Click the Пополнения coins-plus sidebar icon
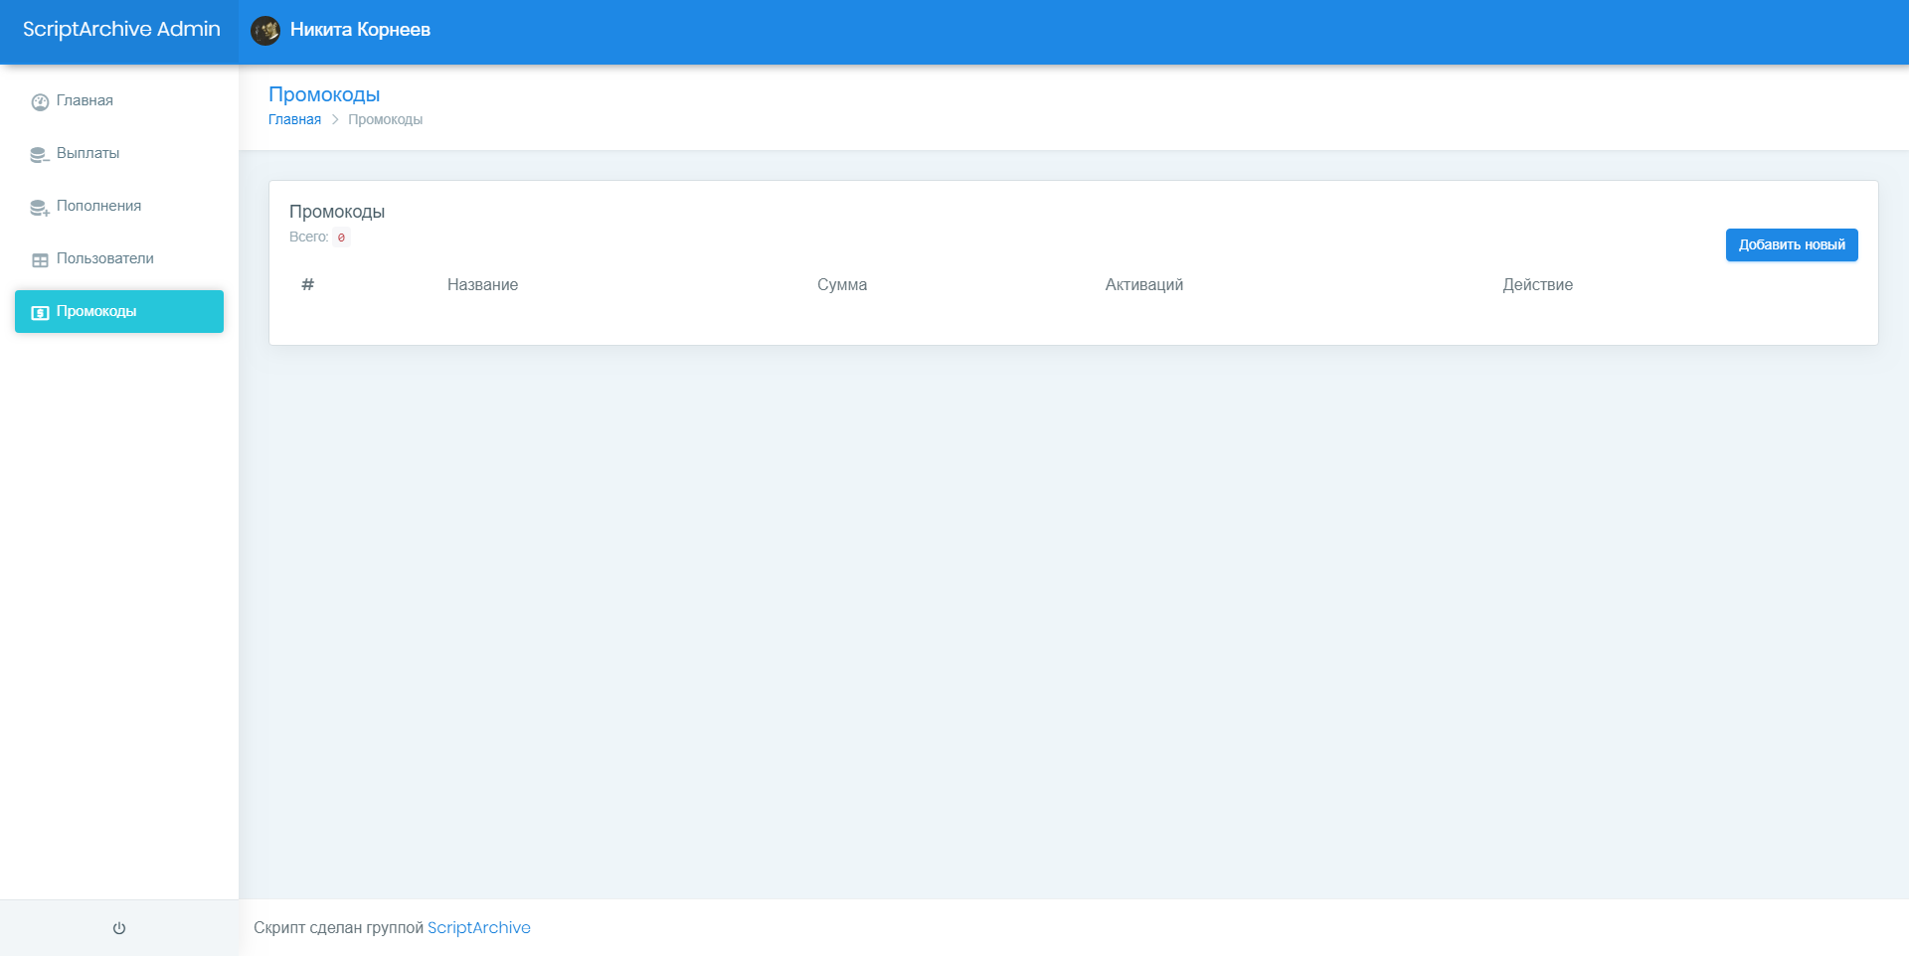1909x956 pixels. (x=40, y=207)
